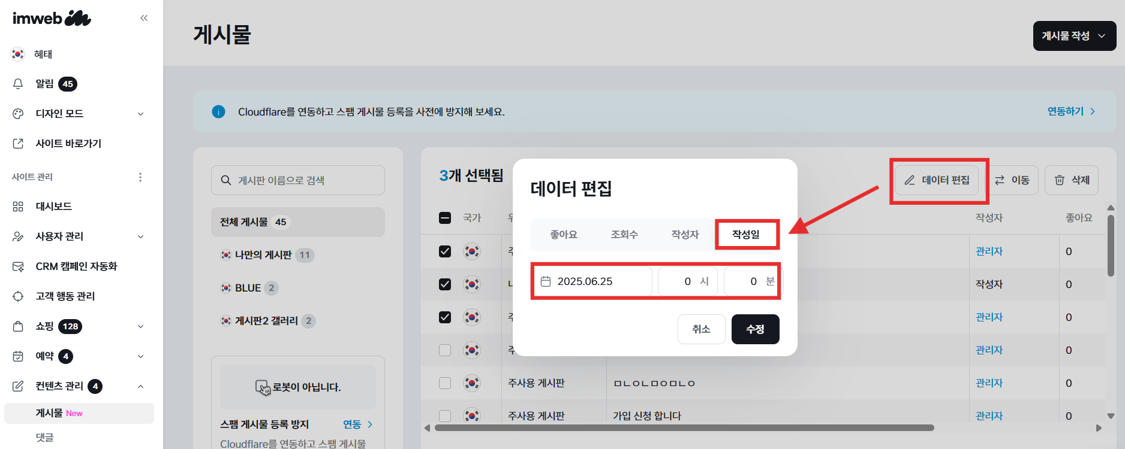Click the flag icon beside BLUE board
Screen dimensions: 1125x449
click(x=226, y=288)
